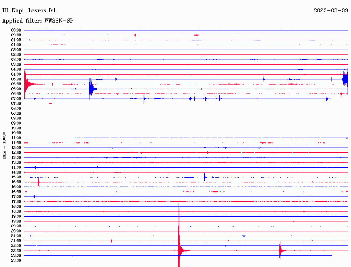
Task: Select the 23:30 time label
Action: 16,260
